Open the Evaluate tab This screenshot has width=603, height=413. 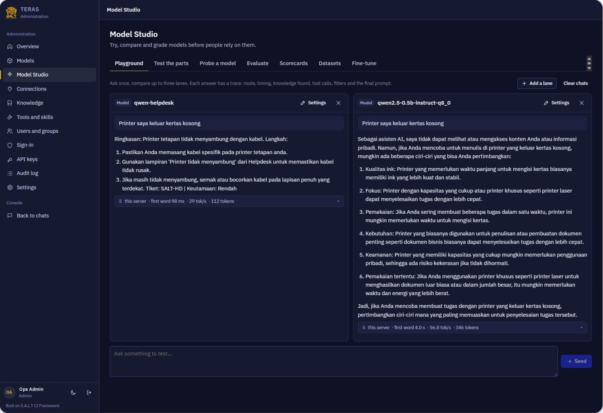click(x=258, y=63)
